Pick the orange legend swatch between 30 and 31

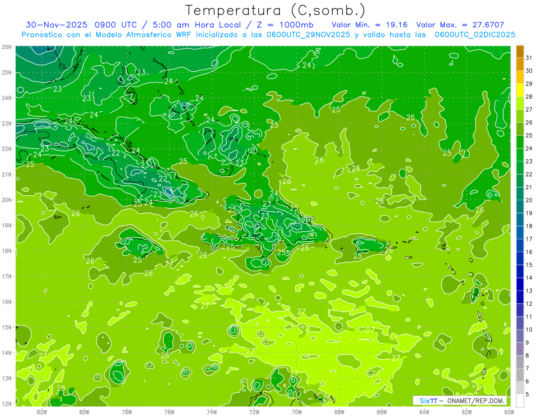520,64
